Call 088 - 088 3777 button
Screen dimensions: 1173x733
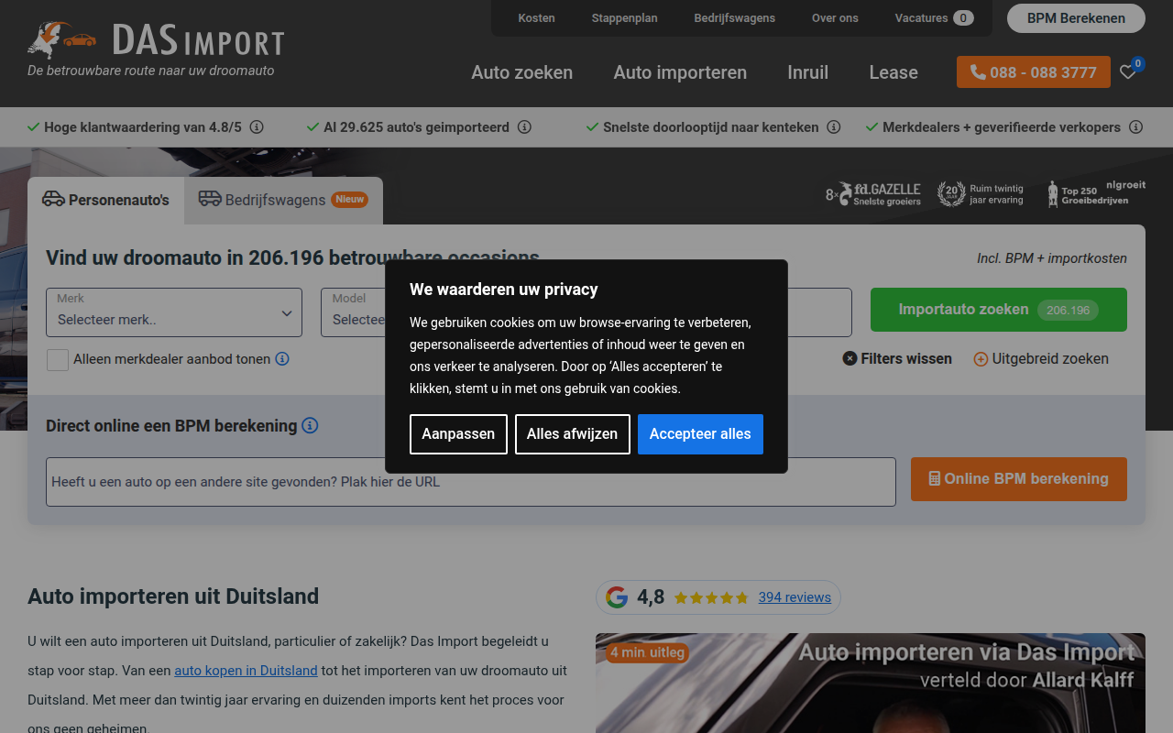click(1034, 72)
